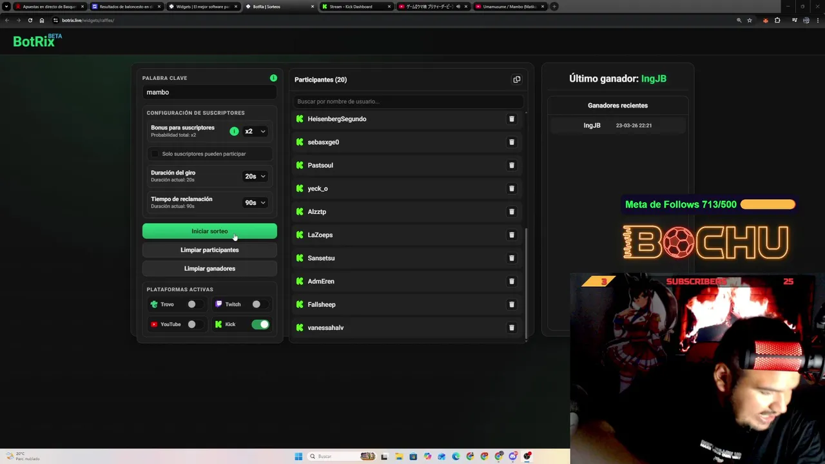The image size is (825, 464).
Task: Switch to Stream - Kick Dashboard tab
Action: (356, 6)
